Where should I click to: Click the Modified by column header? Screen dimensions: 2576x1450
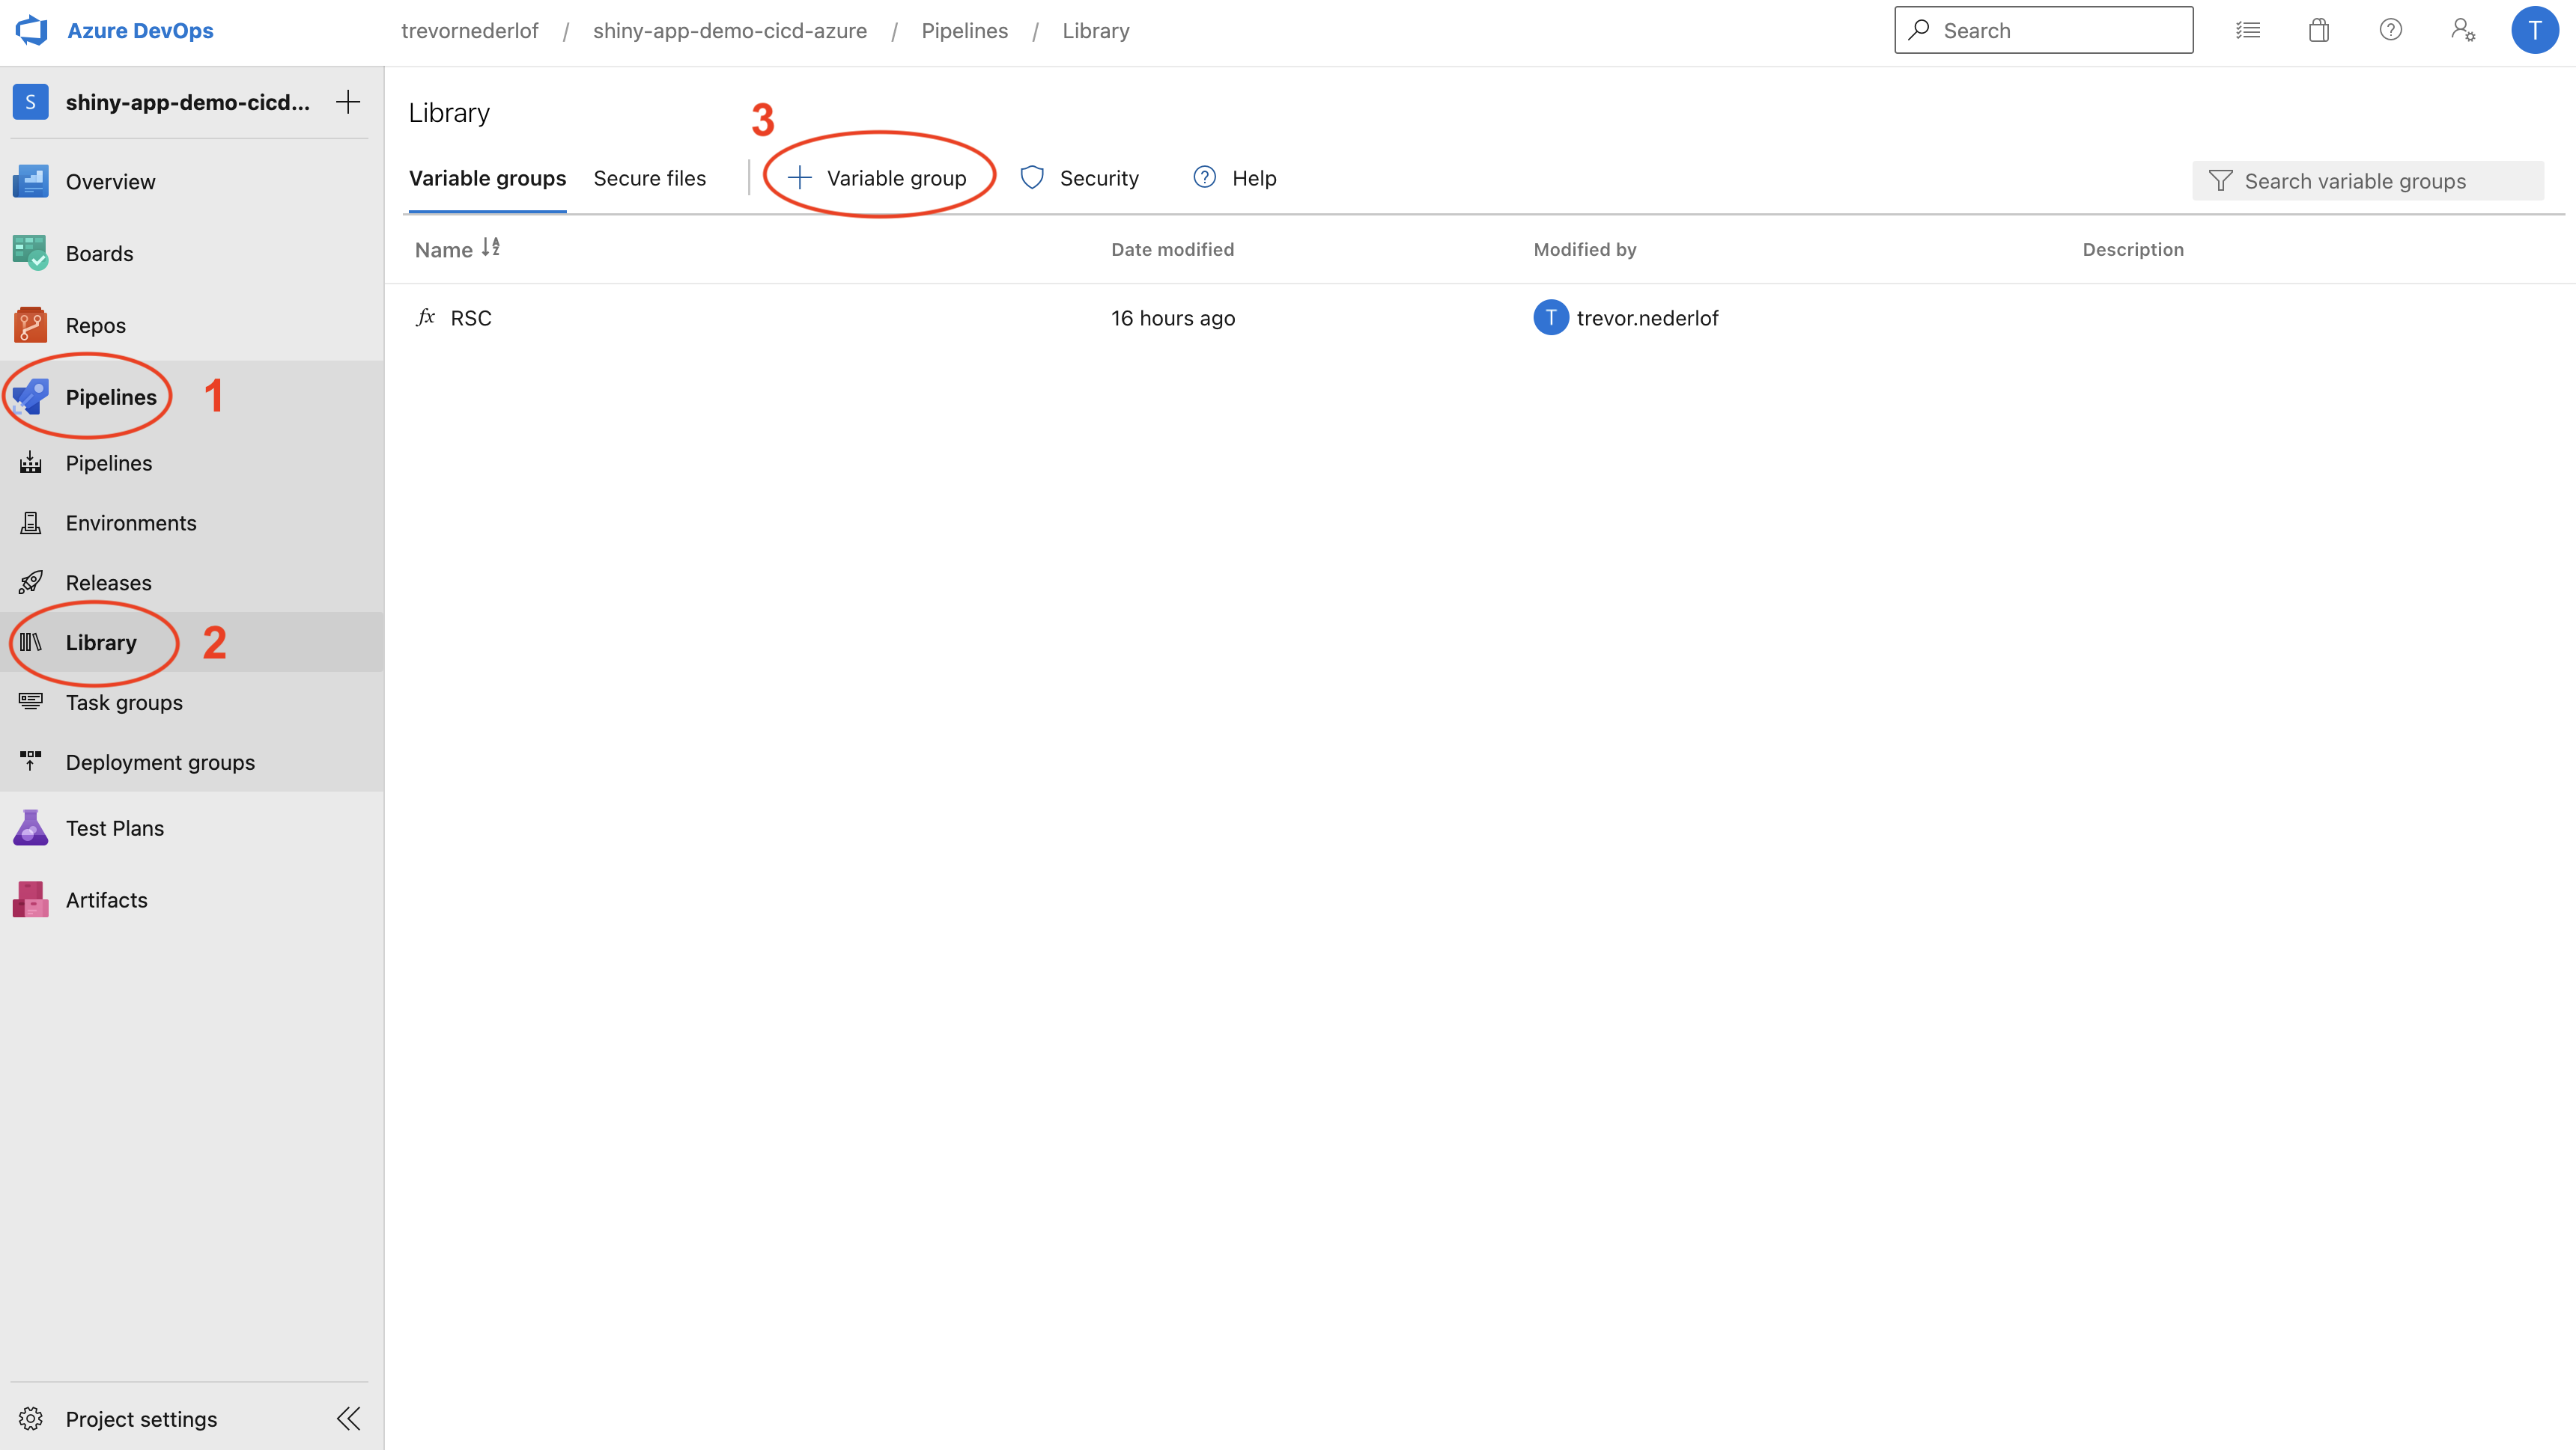1584,250
